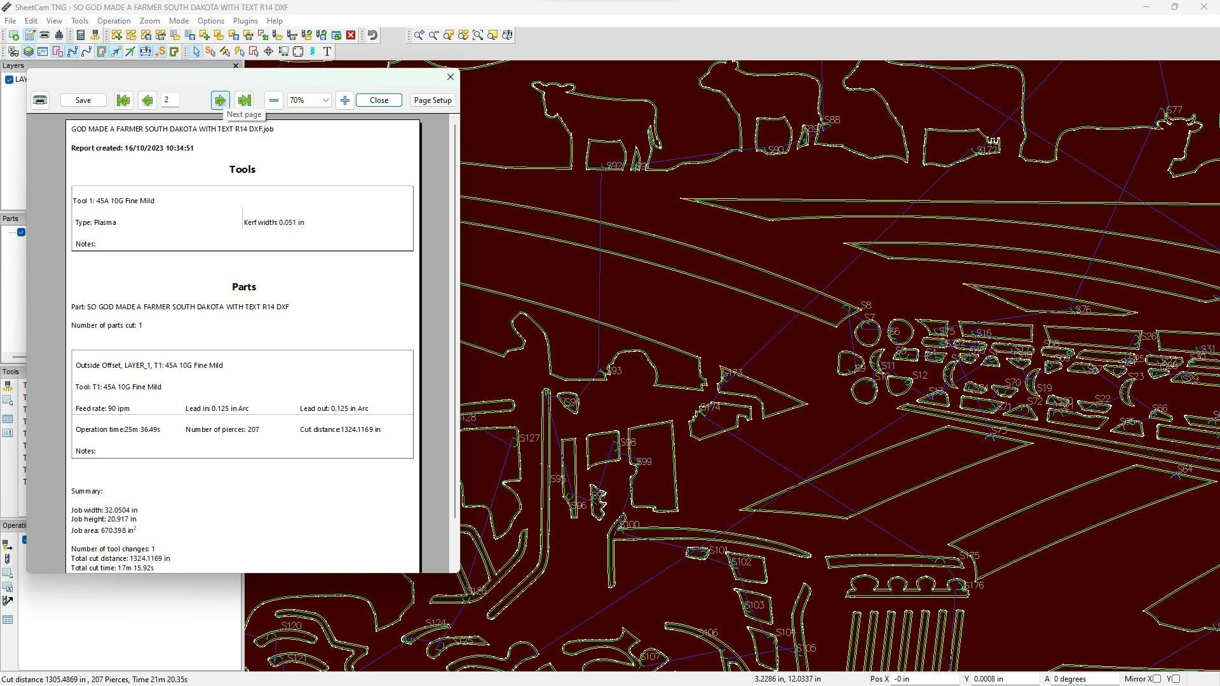This screenshot has height=686, width=1220.
Task: Click the plus zoom-in button in preview
Action: coord(345,100)
